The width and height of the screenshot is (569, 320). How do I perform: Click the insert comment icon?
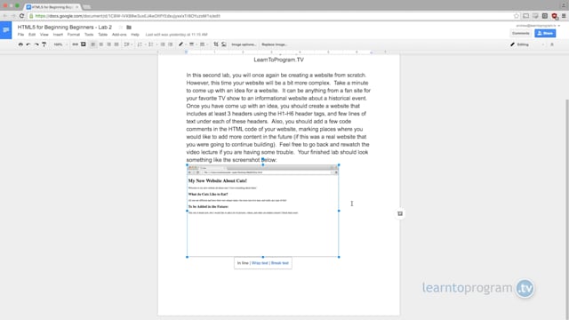point(83,44)
